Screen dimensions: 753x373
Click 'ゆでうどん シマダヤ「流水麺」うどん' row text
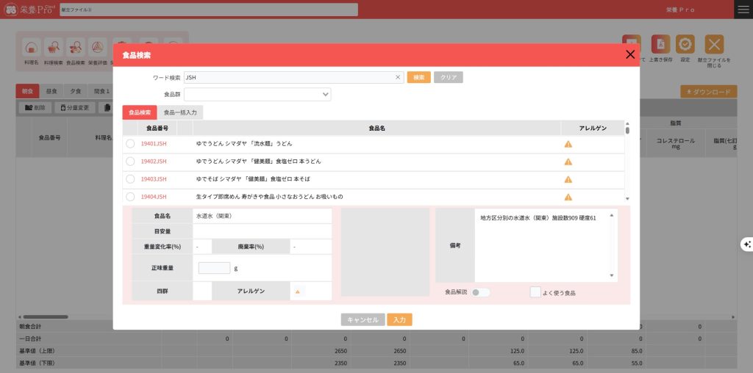pyautogui.click(x=244, y=143)
